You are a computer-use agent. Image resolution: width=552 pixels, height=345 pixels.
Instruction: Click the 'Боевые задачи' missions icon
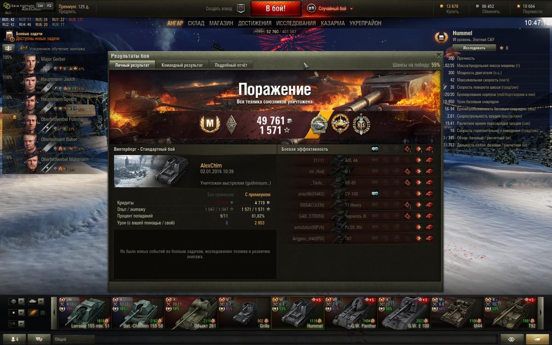[x=10, y=36]
